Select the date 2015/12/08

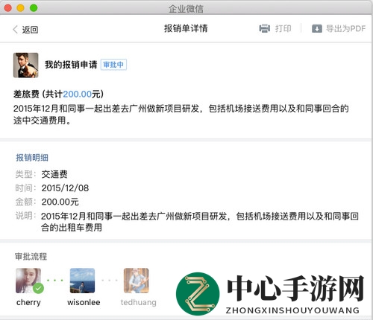pyautogui.click(x=65, y=188)
